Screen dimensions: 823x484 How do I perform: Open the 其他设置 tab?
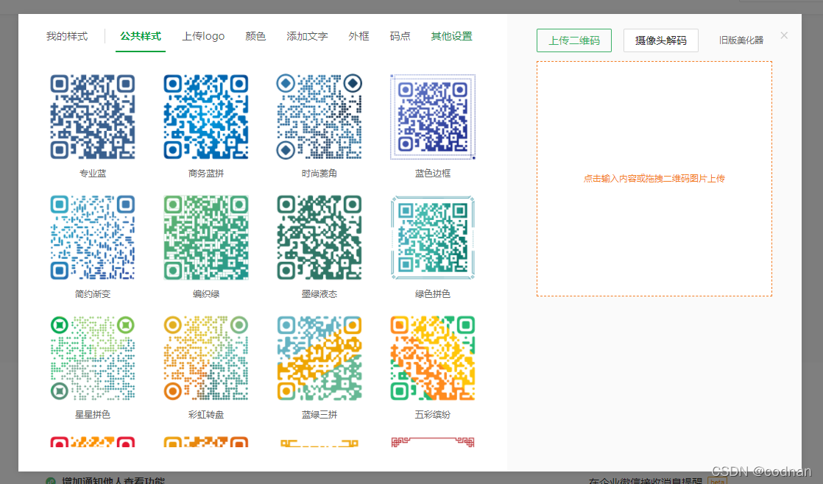pyautogui.click(x=451, y=36)
